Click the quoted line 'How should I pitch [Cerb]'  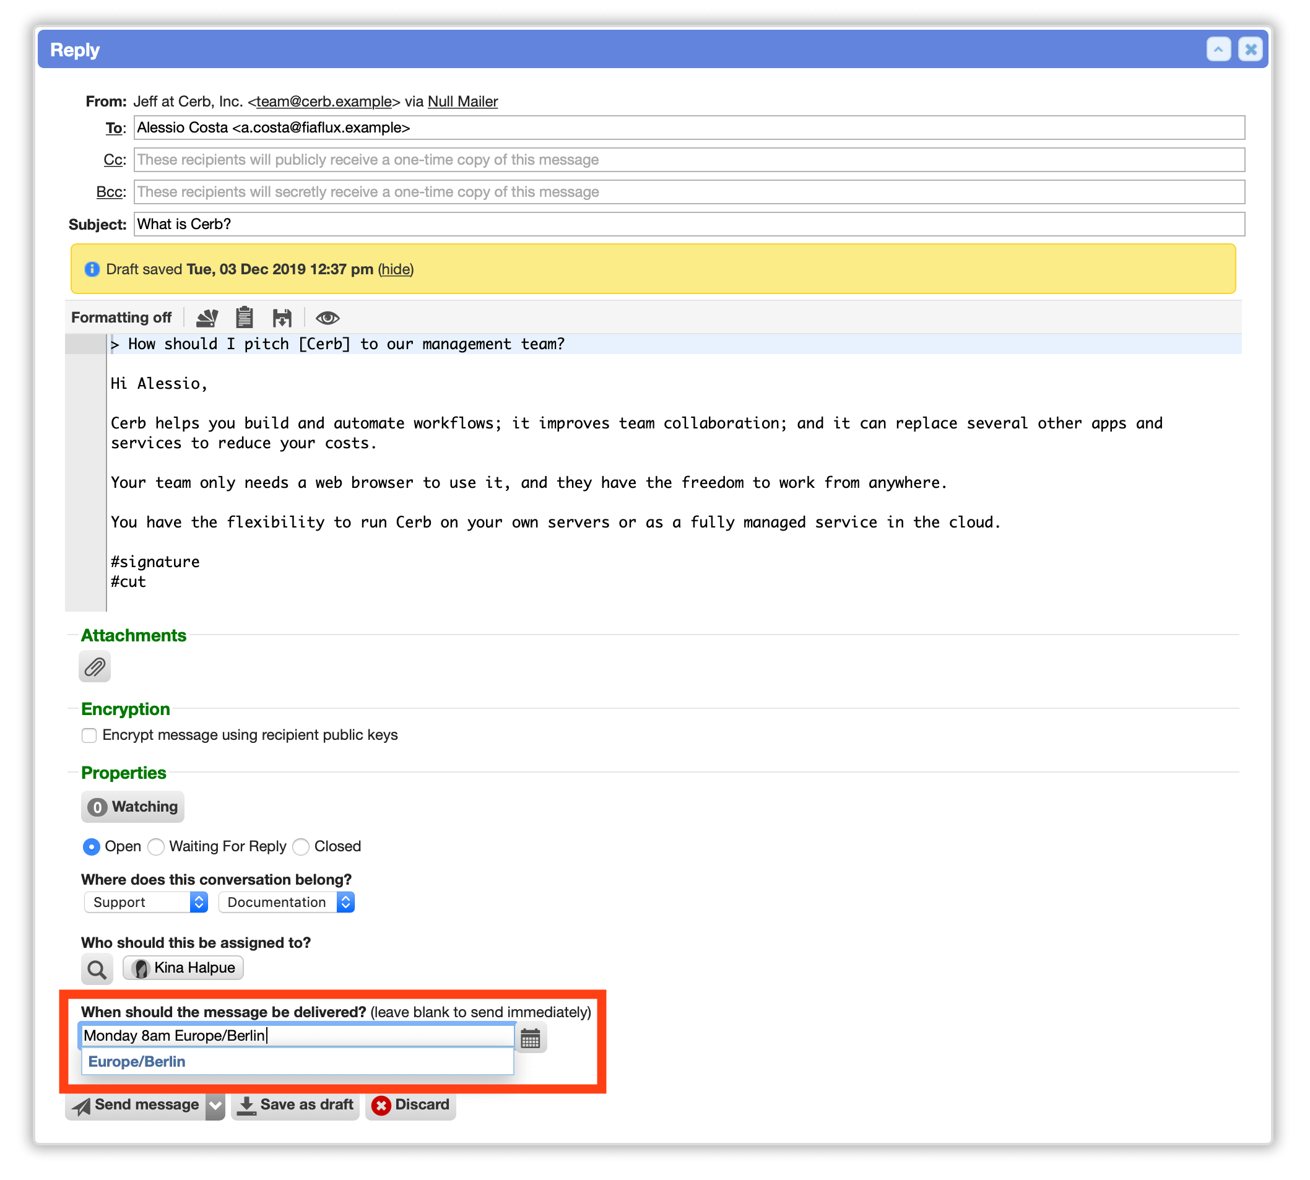337,344
